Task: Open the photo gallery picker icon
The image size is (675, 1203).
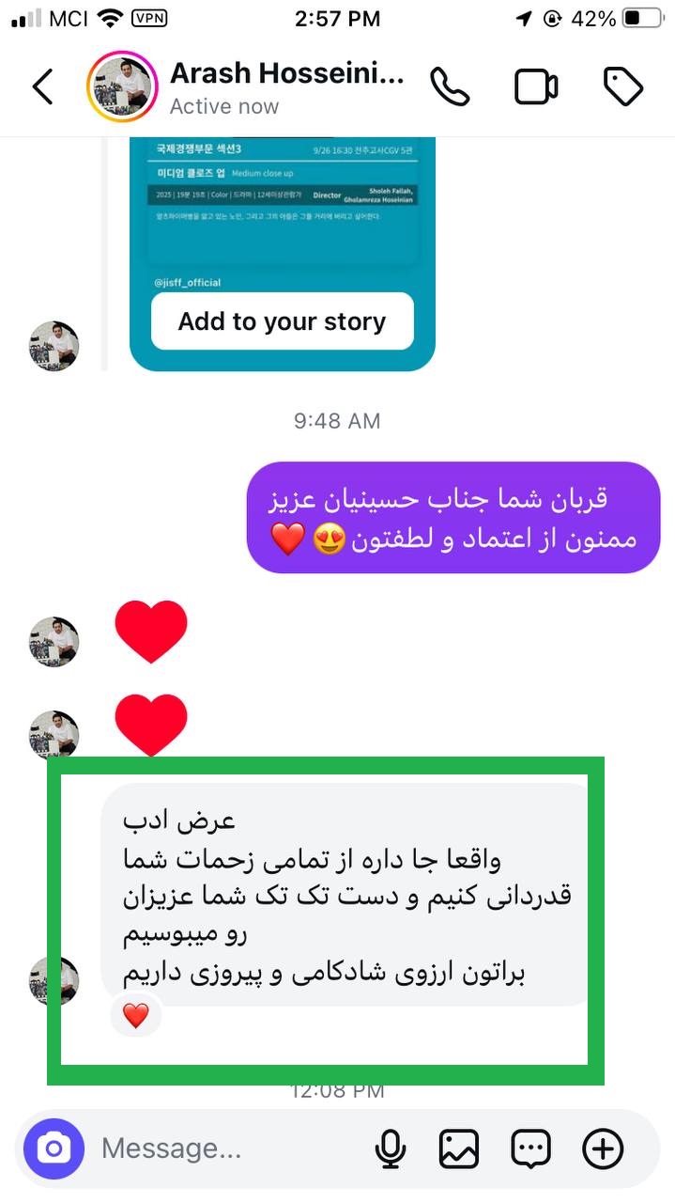Action: tap(459, 1148)
